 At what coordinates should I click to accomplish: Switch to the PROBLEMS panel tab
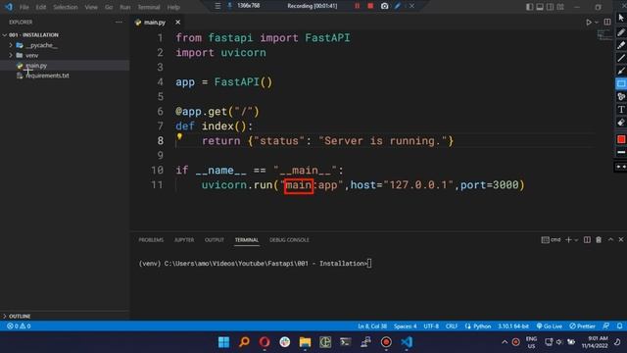(x=151, y=239)
